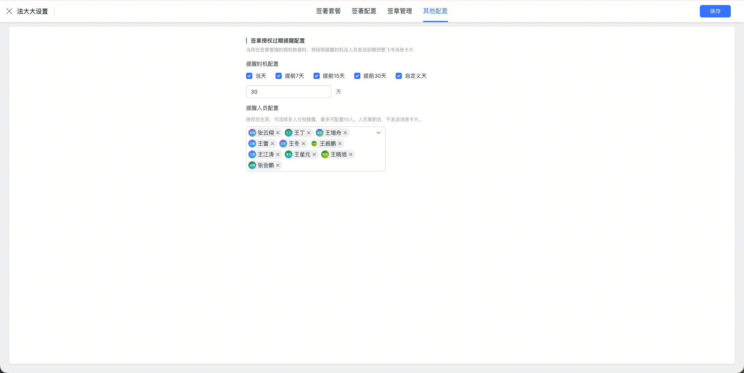Remove 王增舟 from the recipient list
This screenshot has height=373, width=744.
pyautogui.click(x=345, y=133)
